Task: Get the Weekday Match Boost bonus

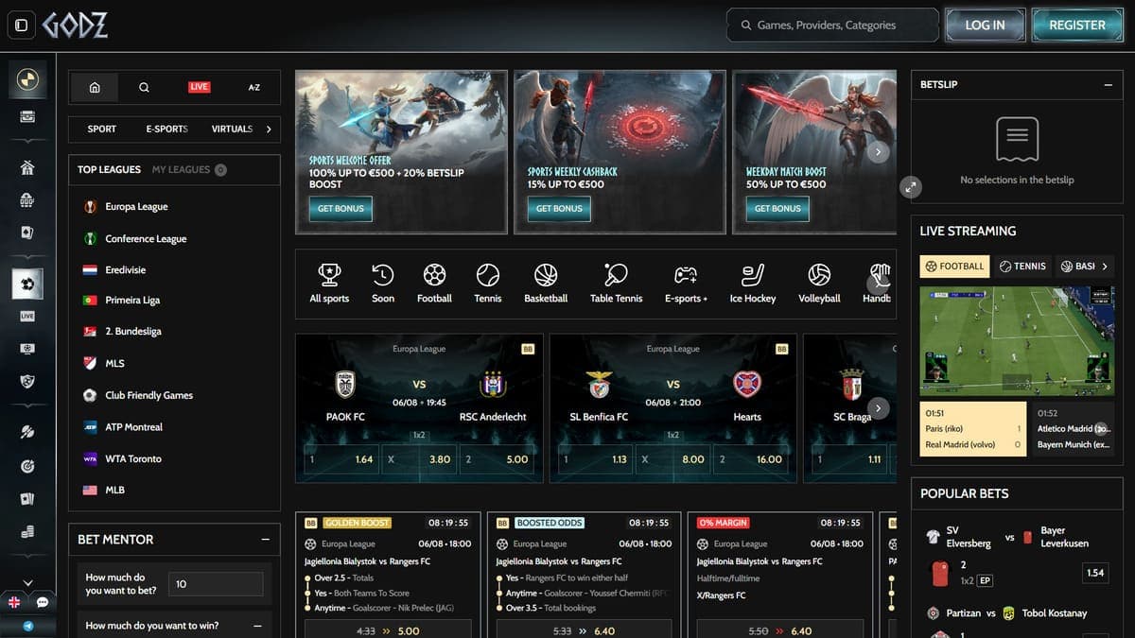Action: coord(777,209)
